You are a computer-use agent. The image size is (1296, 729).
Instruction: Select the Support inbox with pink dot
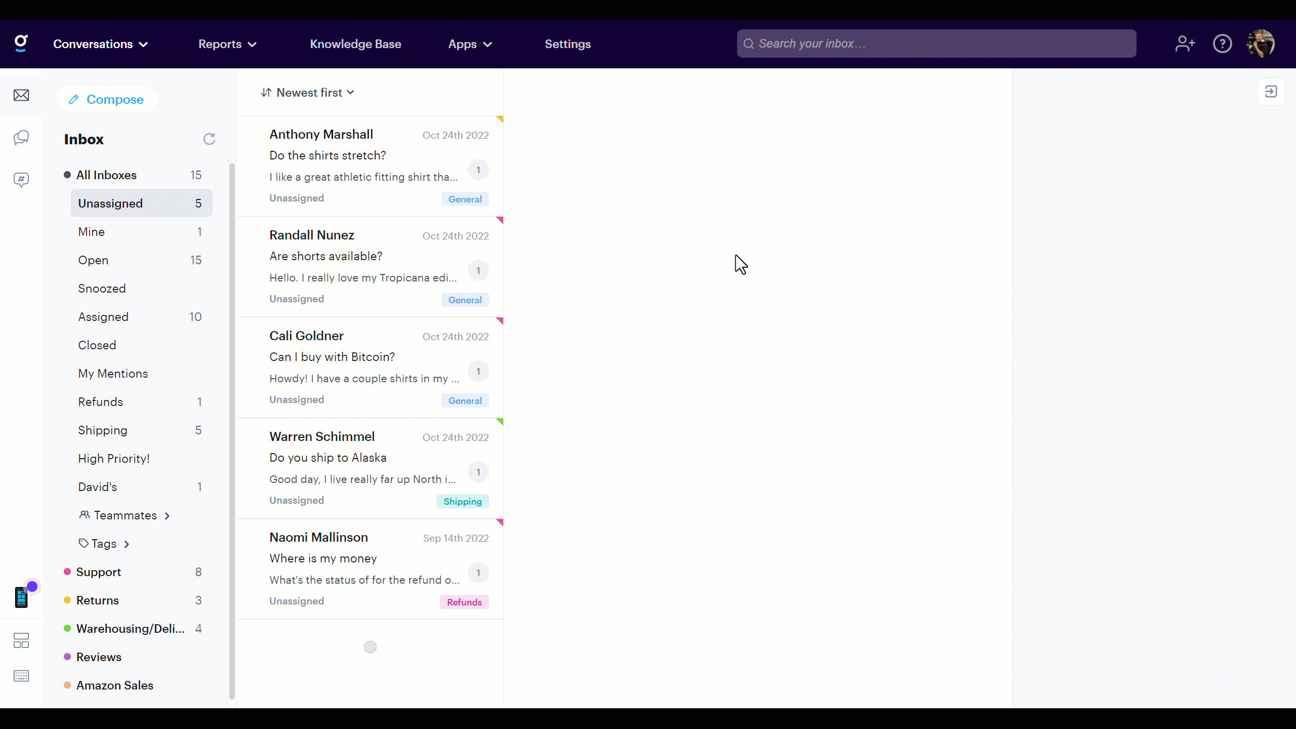click(x=99, y=572)
